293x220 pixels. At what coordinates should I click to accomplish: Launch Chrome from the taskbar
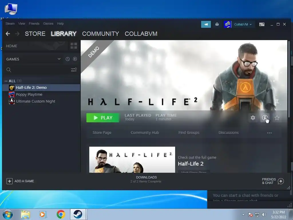tap(61, 214)
